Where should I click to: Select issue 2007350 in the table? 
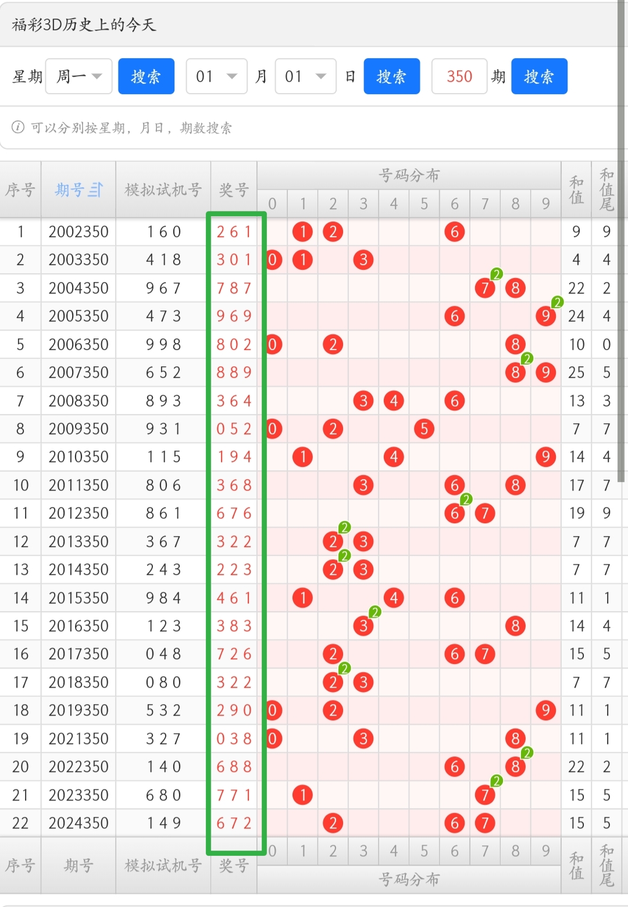(x=78, y=372)
